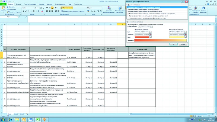Screen dimensions: 217x122
Task: Click column H header
Action: tap(123, 24)
